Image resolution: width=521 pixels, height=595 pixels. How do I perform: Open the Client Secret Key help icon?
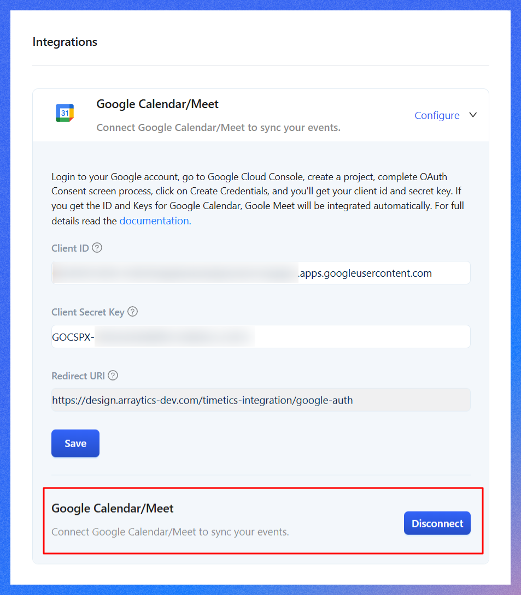click(133, 312)
